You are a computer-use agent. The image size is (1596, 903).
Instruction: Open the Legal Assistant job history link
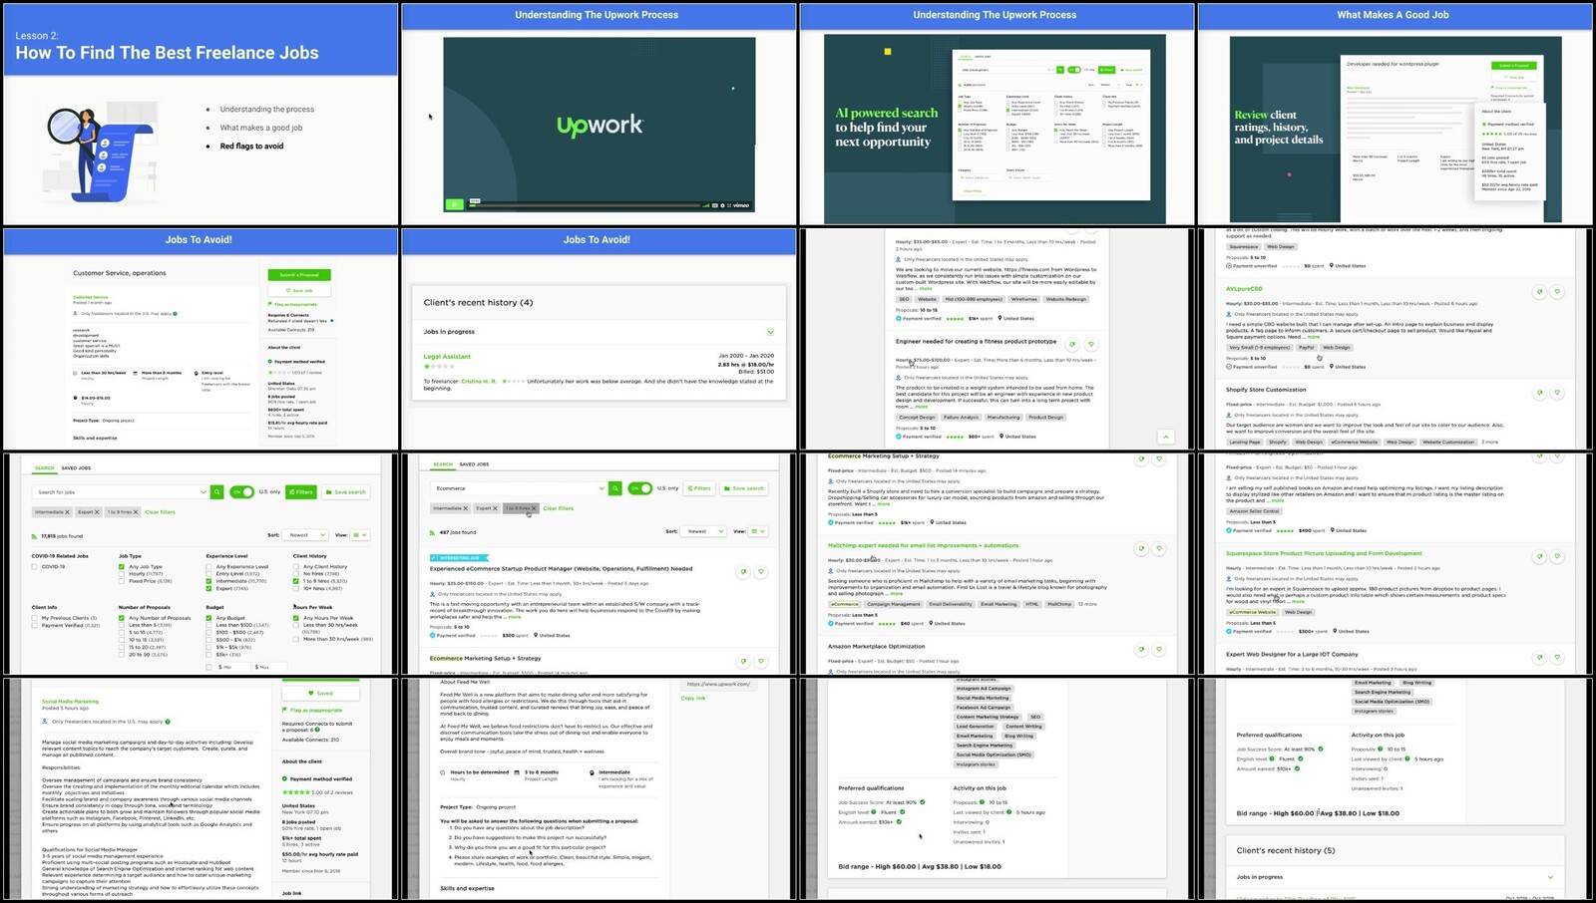point(447,357)
